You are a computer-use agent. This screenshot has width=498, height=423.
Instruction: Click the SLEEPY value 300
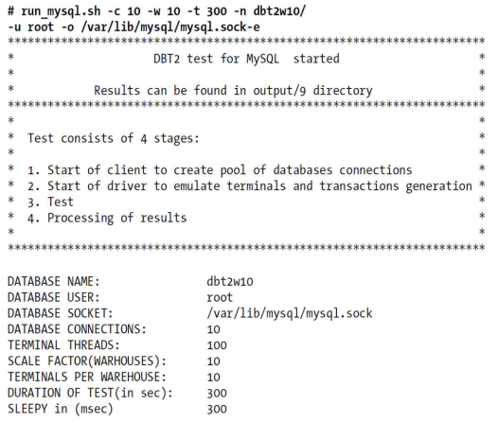(x=217, y=409)
